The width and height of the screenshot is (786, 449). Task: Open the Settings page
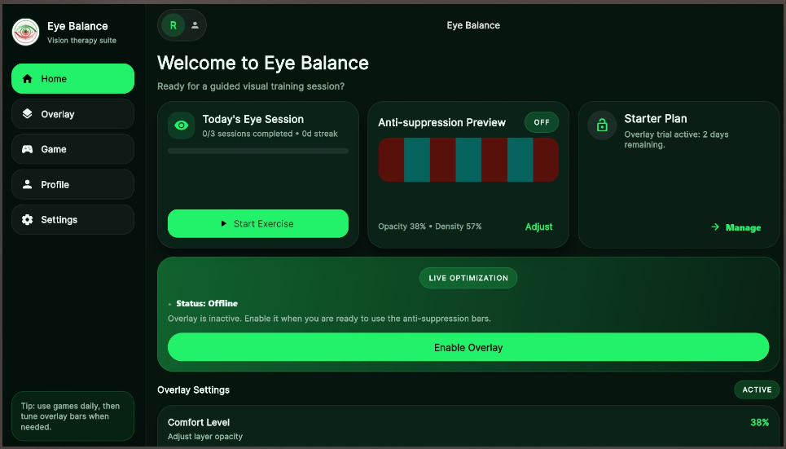click(x=72, y=220)
